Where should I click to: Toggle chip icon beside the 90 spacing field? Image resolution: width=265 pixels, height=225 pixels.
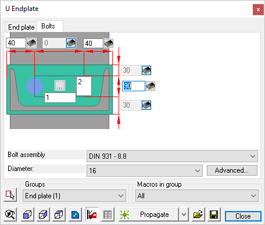click(151, 86)
